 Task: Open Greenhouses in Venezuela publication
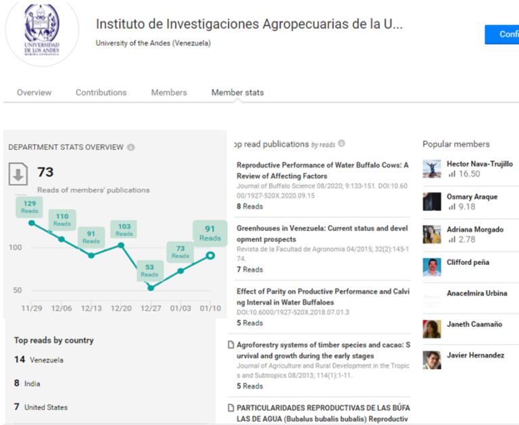[x=322, y=234]
